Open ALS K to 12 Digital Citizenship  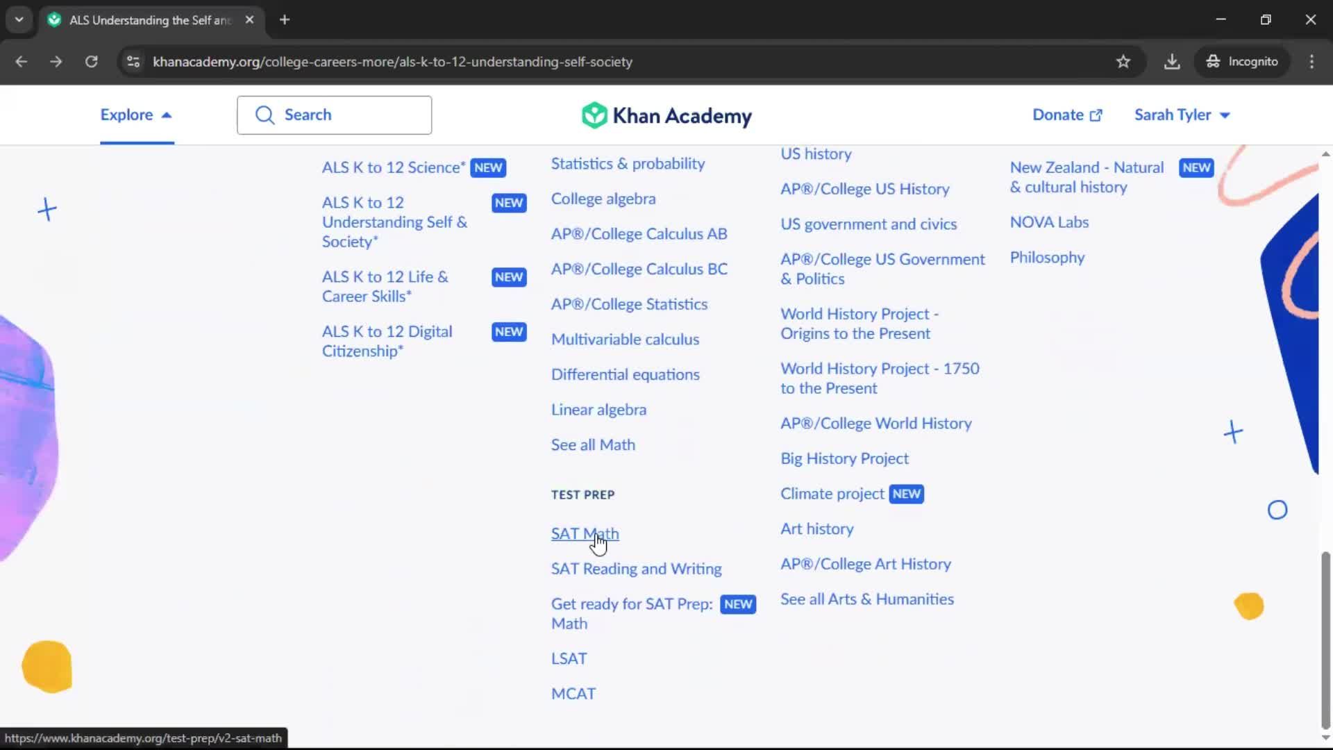tap(387, 342)
